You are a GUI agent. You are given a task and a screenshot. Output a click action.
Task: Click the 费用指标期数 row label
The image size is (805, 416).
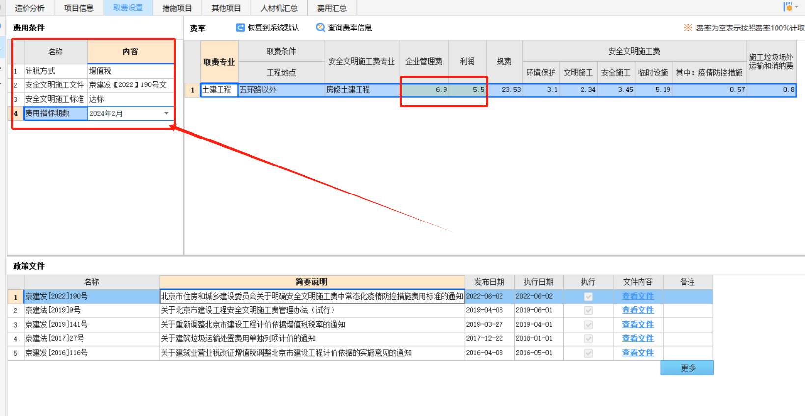click(56, 113)
